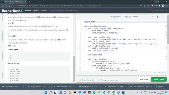Click the upload icon beside Upload Code
The height and width of the screenshot is (95, 169).
click(x=80, y=80)
